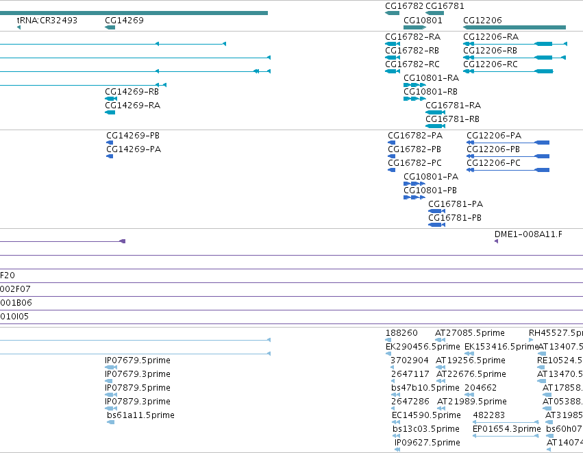Click EST 2647117

pos(410,374)
